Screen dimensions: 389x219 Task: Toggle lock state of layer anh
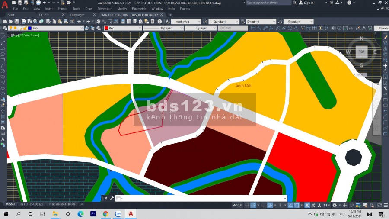tap(25, 28)
